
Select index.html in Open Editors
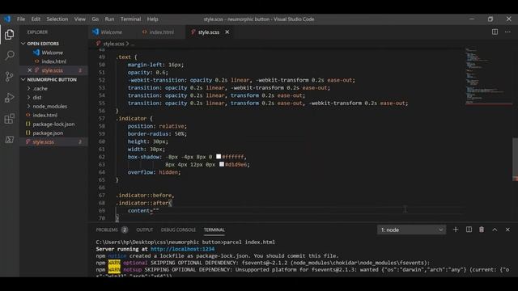pos(53,61)
